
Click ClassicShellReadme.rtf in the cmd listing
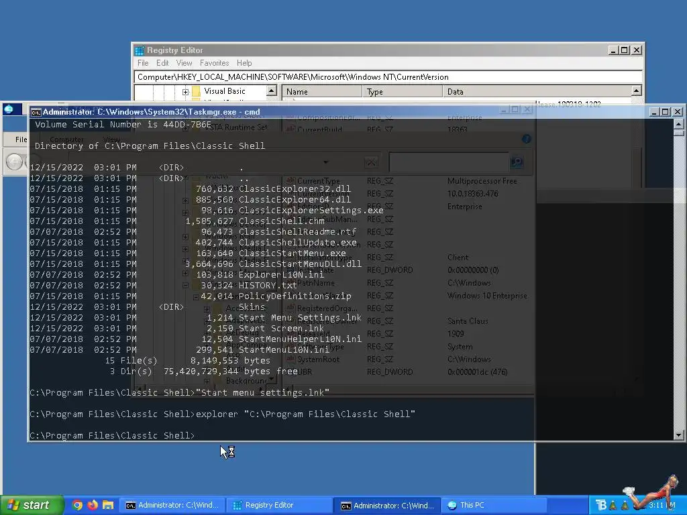[297, 231]
